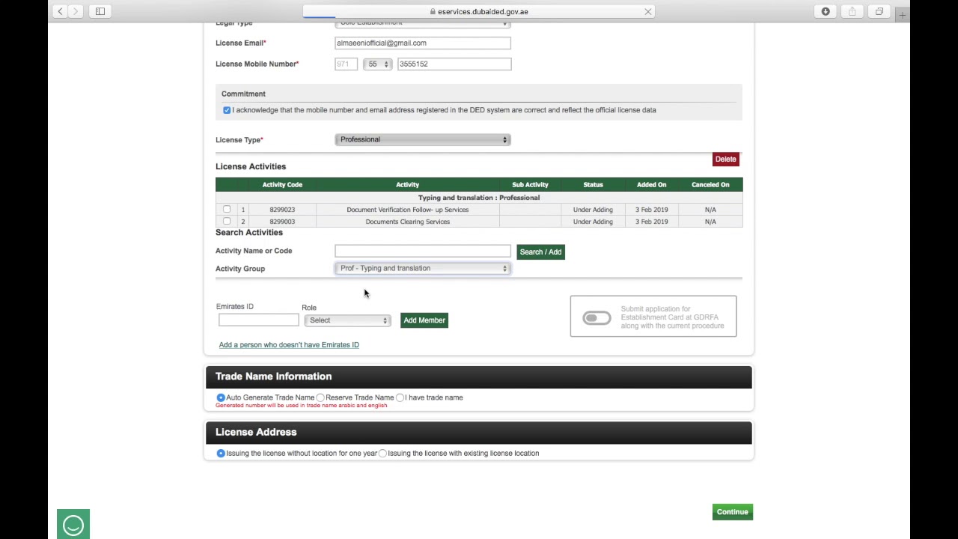Click the address bar eservices.dubaided.gov.ae
Viewport: 958px width, 539px height.
[479, 11]
